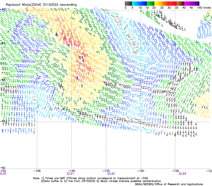Click legend tick label '10'
Viewport: 212px width, 186px height.
click(140, 8)
